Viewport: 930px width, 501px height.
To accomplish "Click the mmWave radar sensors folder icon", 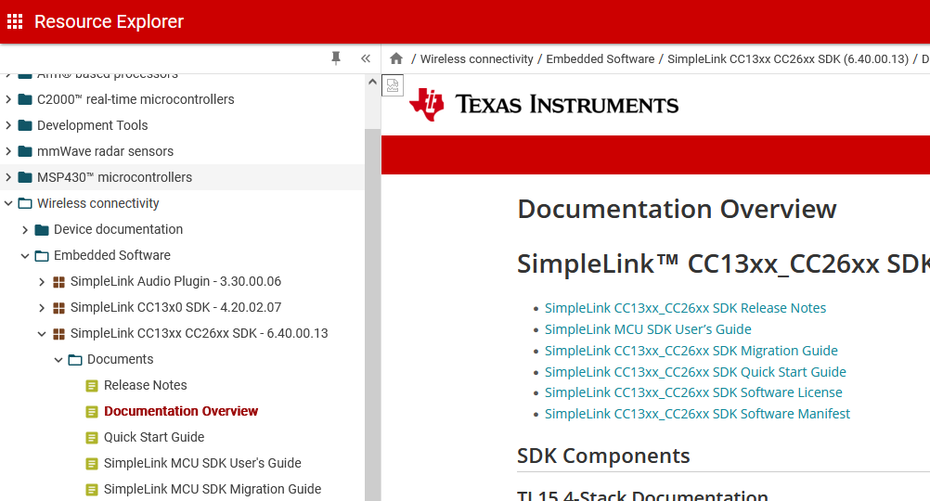I will click(25, 152).
